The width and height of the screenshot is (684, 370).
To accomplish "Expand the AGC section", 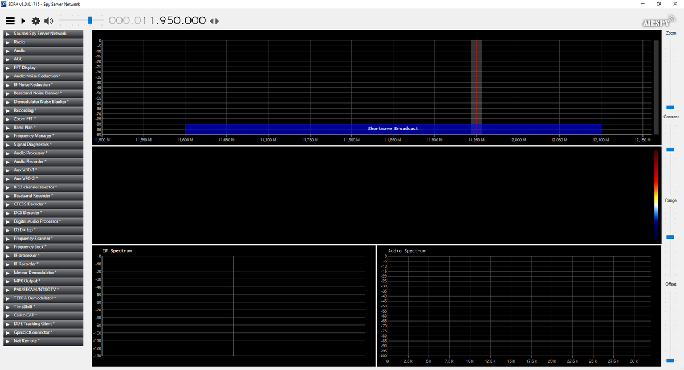I will [x=43, y=59].
